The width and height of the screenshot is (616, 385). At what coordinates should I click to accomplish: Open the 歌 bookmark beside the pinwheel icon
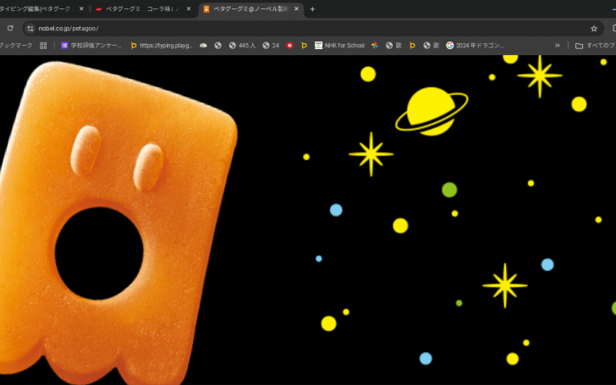point(393,46)
